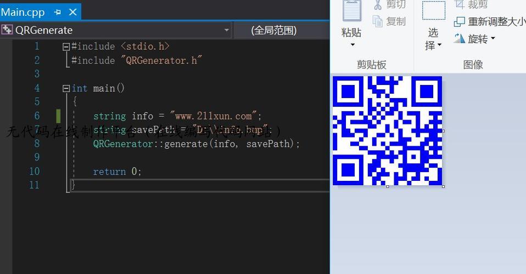Click the Paste (粘贴) clipboard icon
This screenshot has height=274, width=526.
[x=351, y=11]
